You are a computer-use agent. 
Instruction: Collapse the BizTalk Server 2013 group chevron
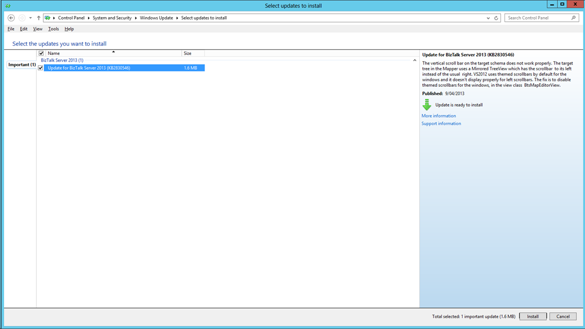pyautogui.click(x=415, y=60)
